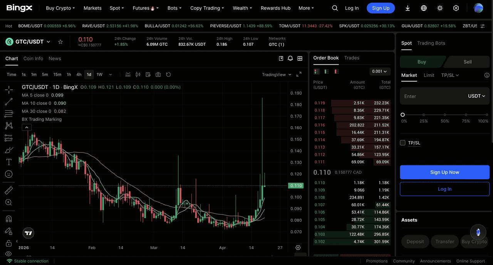Click the download app icon
The image size is (493, 265).
tap(407, 8)
